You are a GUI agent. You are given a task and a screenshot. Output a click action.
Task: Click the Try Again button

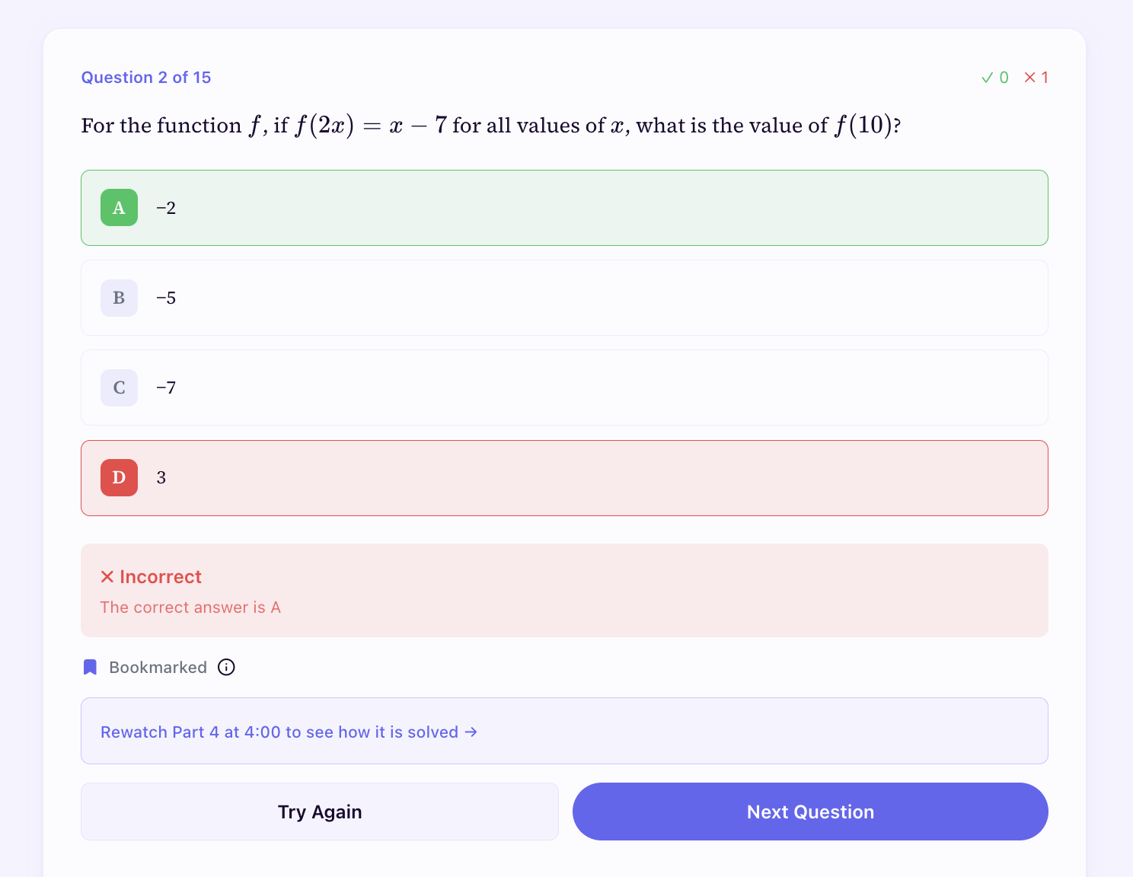(320, 812)
